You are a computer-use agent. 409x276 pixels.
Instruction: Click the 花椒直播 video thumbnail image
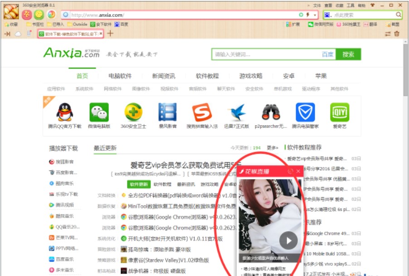pos(270,220)
